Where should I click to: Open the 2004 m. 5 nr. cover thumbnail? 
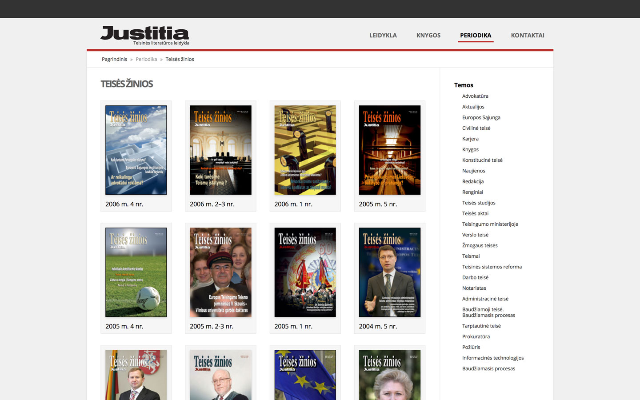point(390,272)
